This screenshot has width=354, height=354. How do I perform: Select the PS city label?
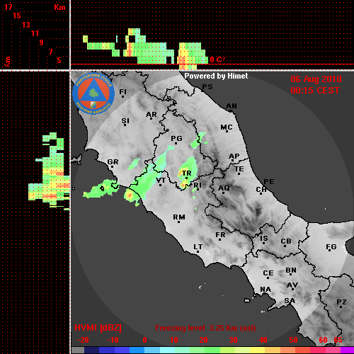point(207,87)
